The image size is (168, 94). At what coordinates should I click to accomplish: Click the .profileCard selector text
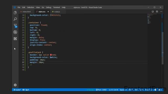[34, 52]
